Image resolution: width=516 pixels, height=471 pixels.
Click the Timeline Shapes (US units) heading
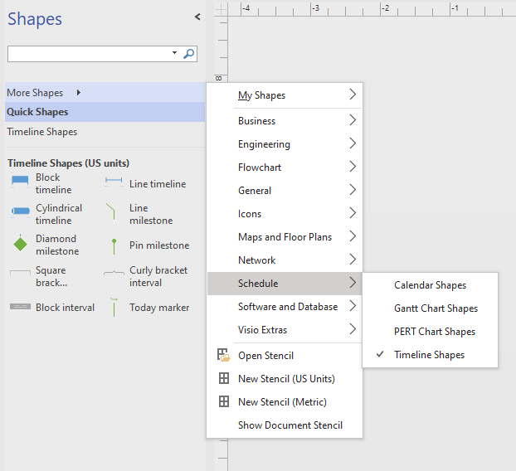[x=69, y=163]
